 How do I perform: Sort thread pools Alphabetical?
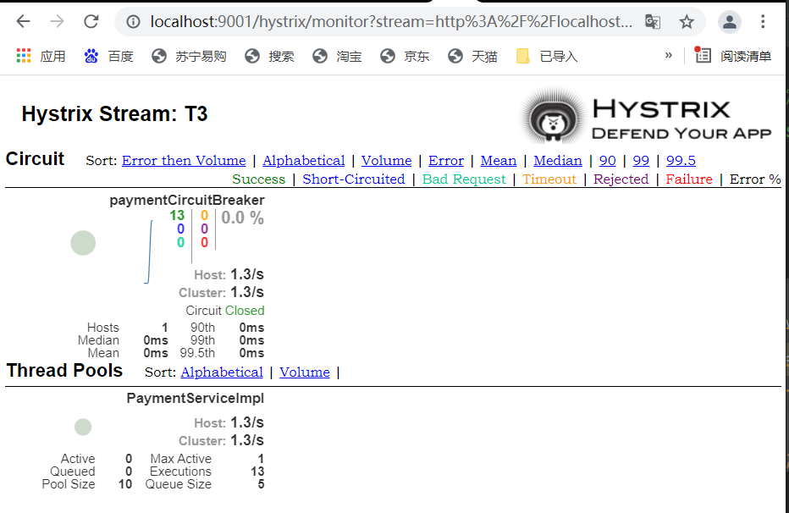(222, 372)
